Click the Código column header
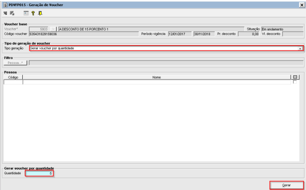Viewport: 306px width, 190px height. pos(13,77)
